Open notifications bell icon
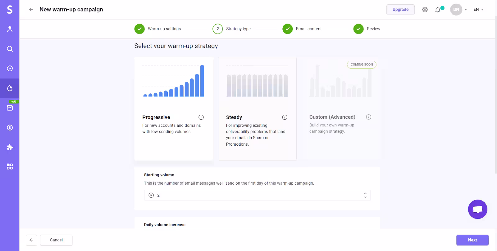 (438, 10)
